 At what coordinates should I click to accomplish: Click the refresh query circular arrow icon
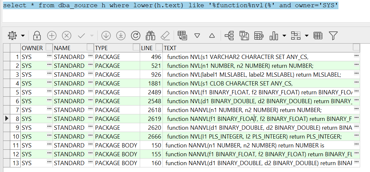pos(136,36)
